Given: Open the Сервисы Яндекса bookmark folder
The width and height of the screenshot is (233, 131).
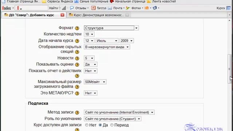Looking at the screenshot, I should click(58, 1).
